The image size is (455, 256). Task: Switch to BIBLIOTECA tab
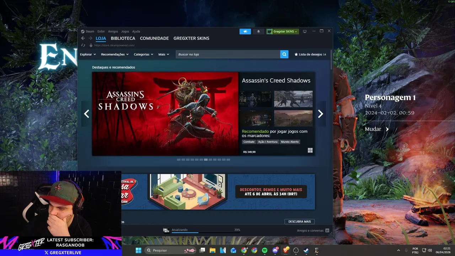(x=123, y=38)
